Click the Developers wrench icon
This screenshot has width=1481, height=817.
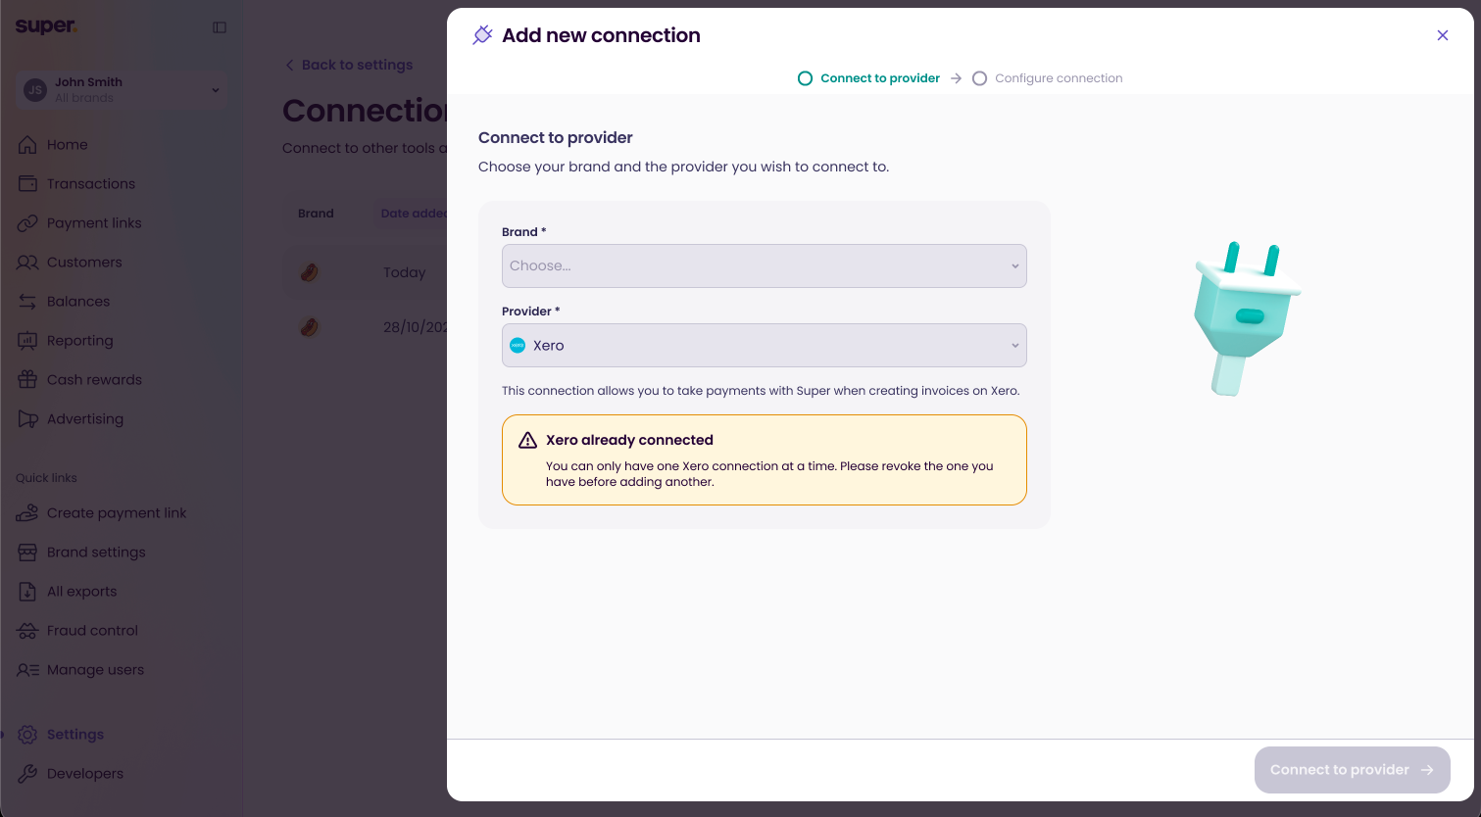27,774
